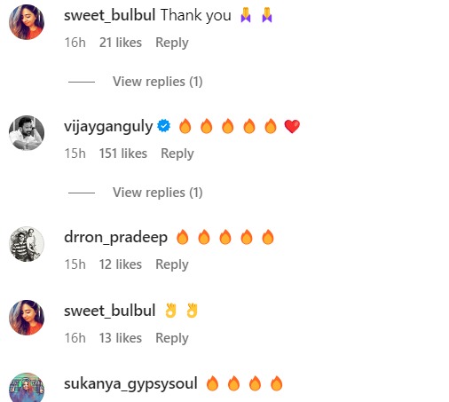Open drron_pradeep's profile avatar

(27, 244)
